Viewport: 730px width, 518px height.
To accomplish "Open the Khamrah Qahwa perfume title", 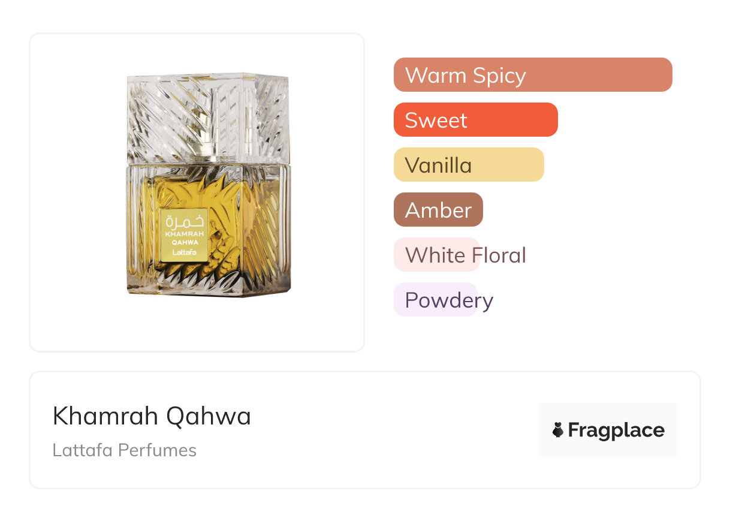I will [x=152, y=416].
